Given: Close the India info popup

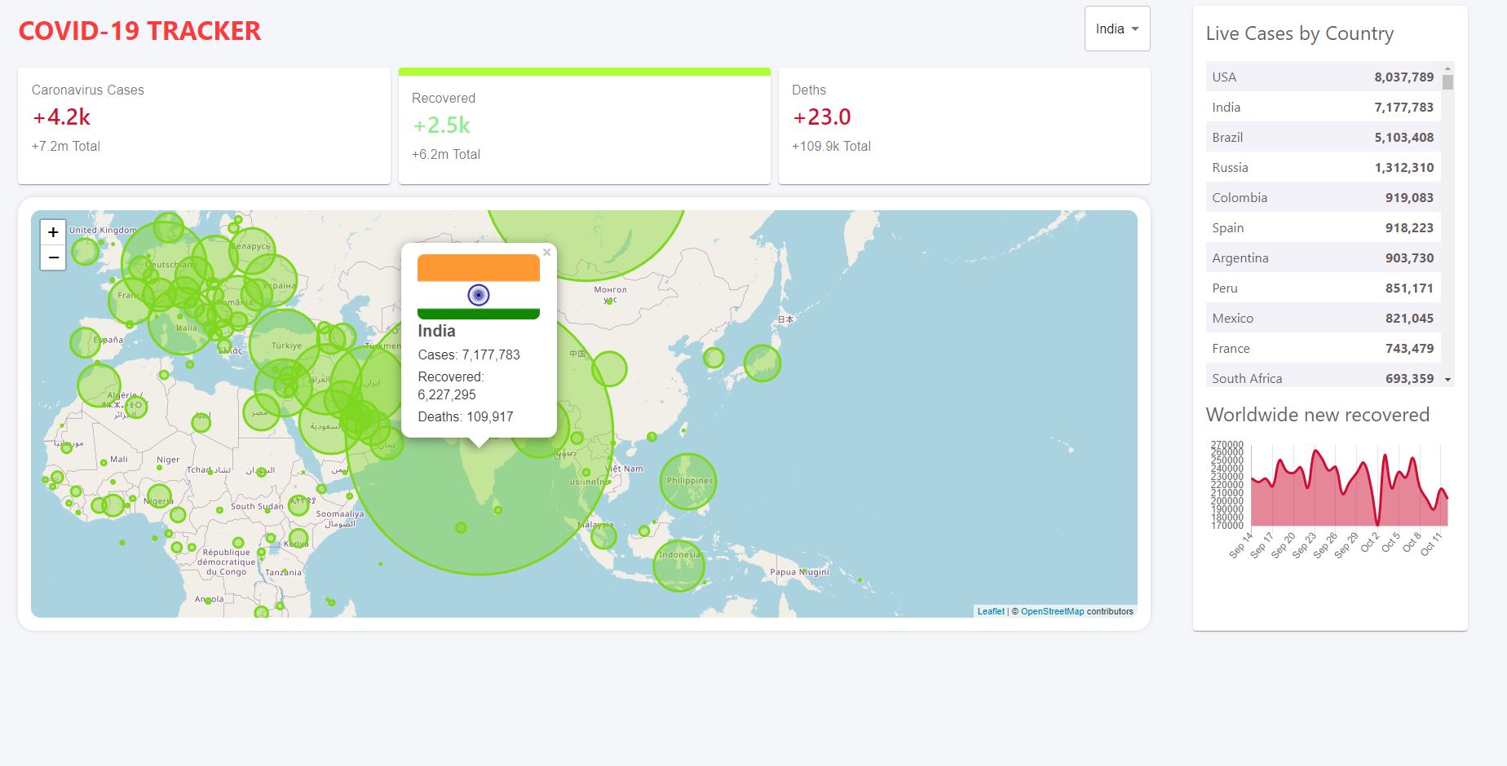Looking at the screenshot, I should (x=546, y=252).
